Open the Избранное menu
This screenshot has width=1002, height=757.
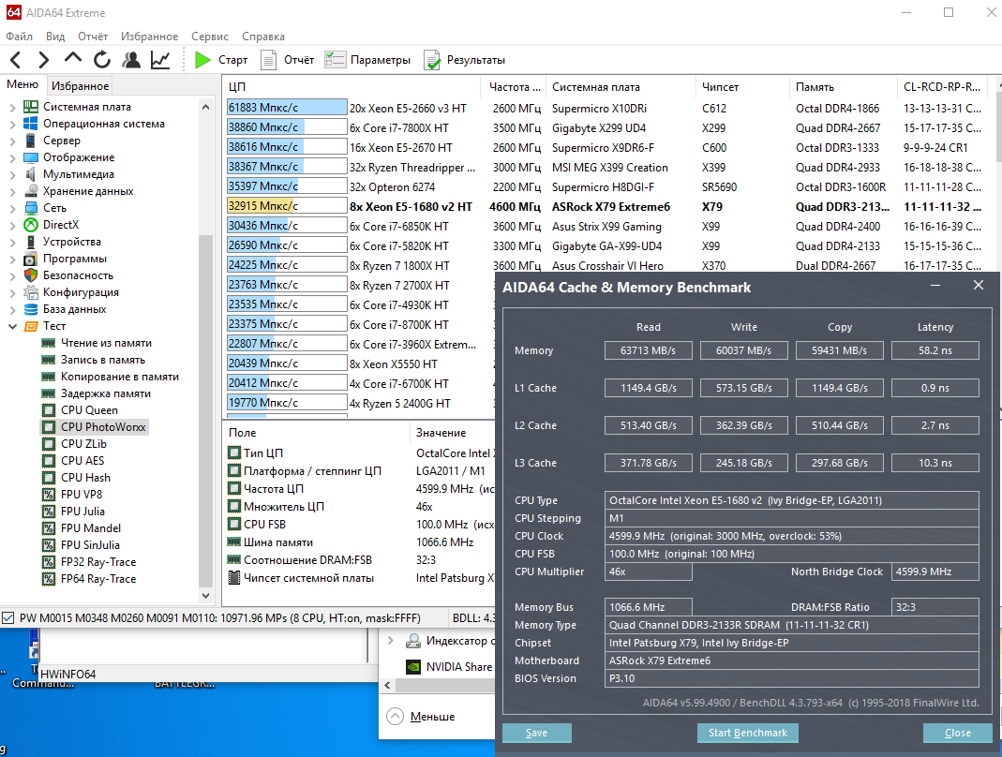pos(150,37)
